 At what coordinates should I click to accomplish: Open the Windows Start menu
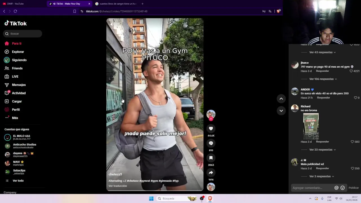pos(151,198)
